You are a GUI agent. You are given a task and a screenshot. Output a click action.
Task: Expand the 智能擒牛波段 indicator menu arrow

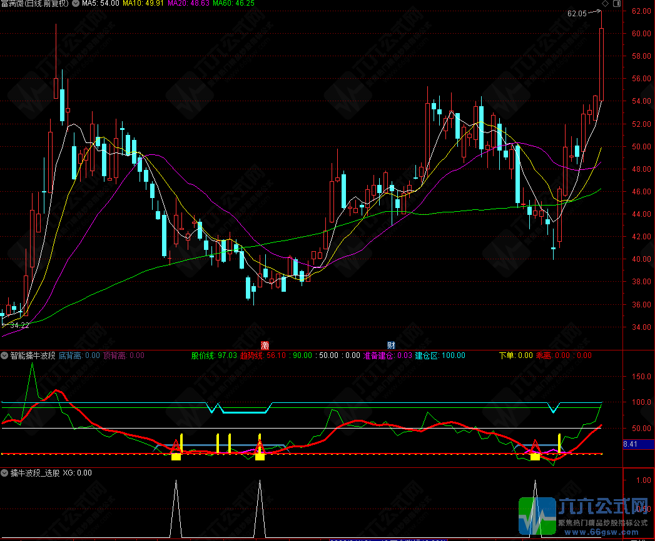(4, 356)
